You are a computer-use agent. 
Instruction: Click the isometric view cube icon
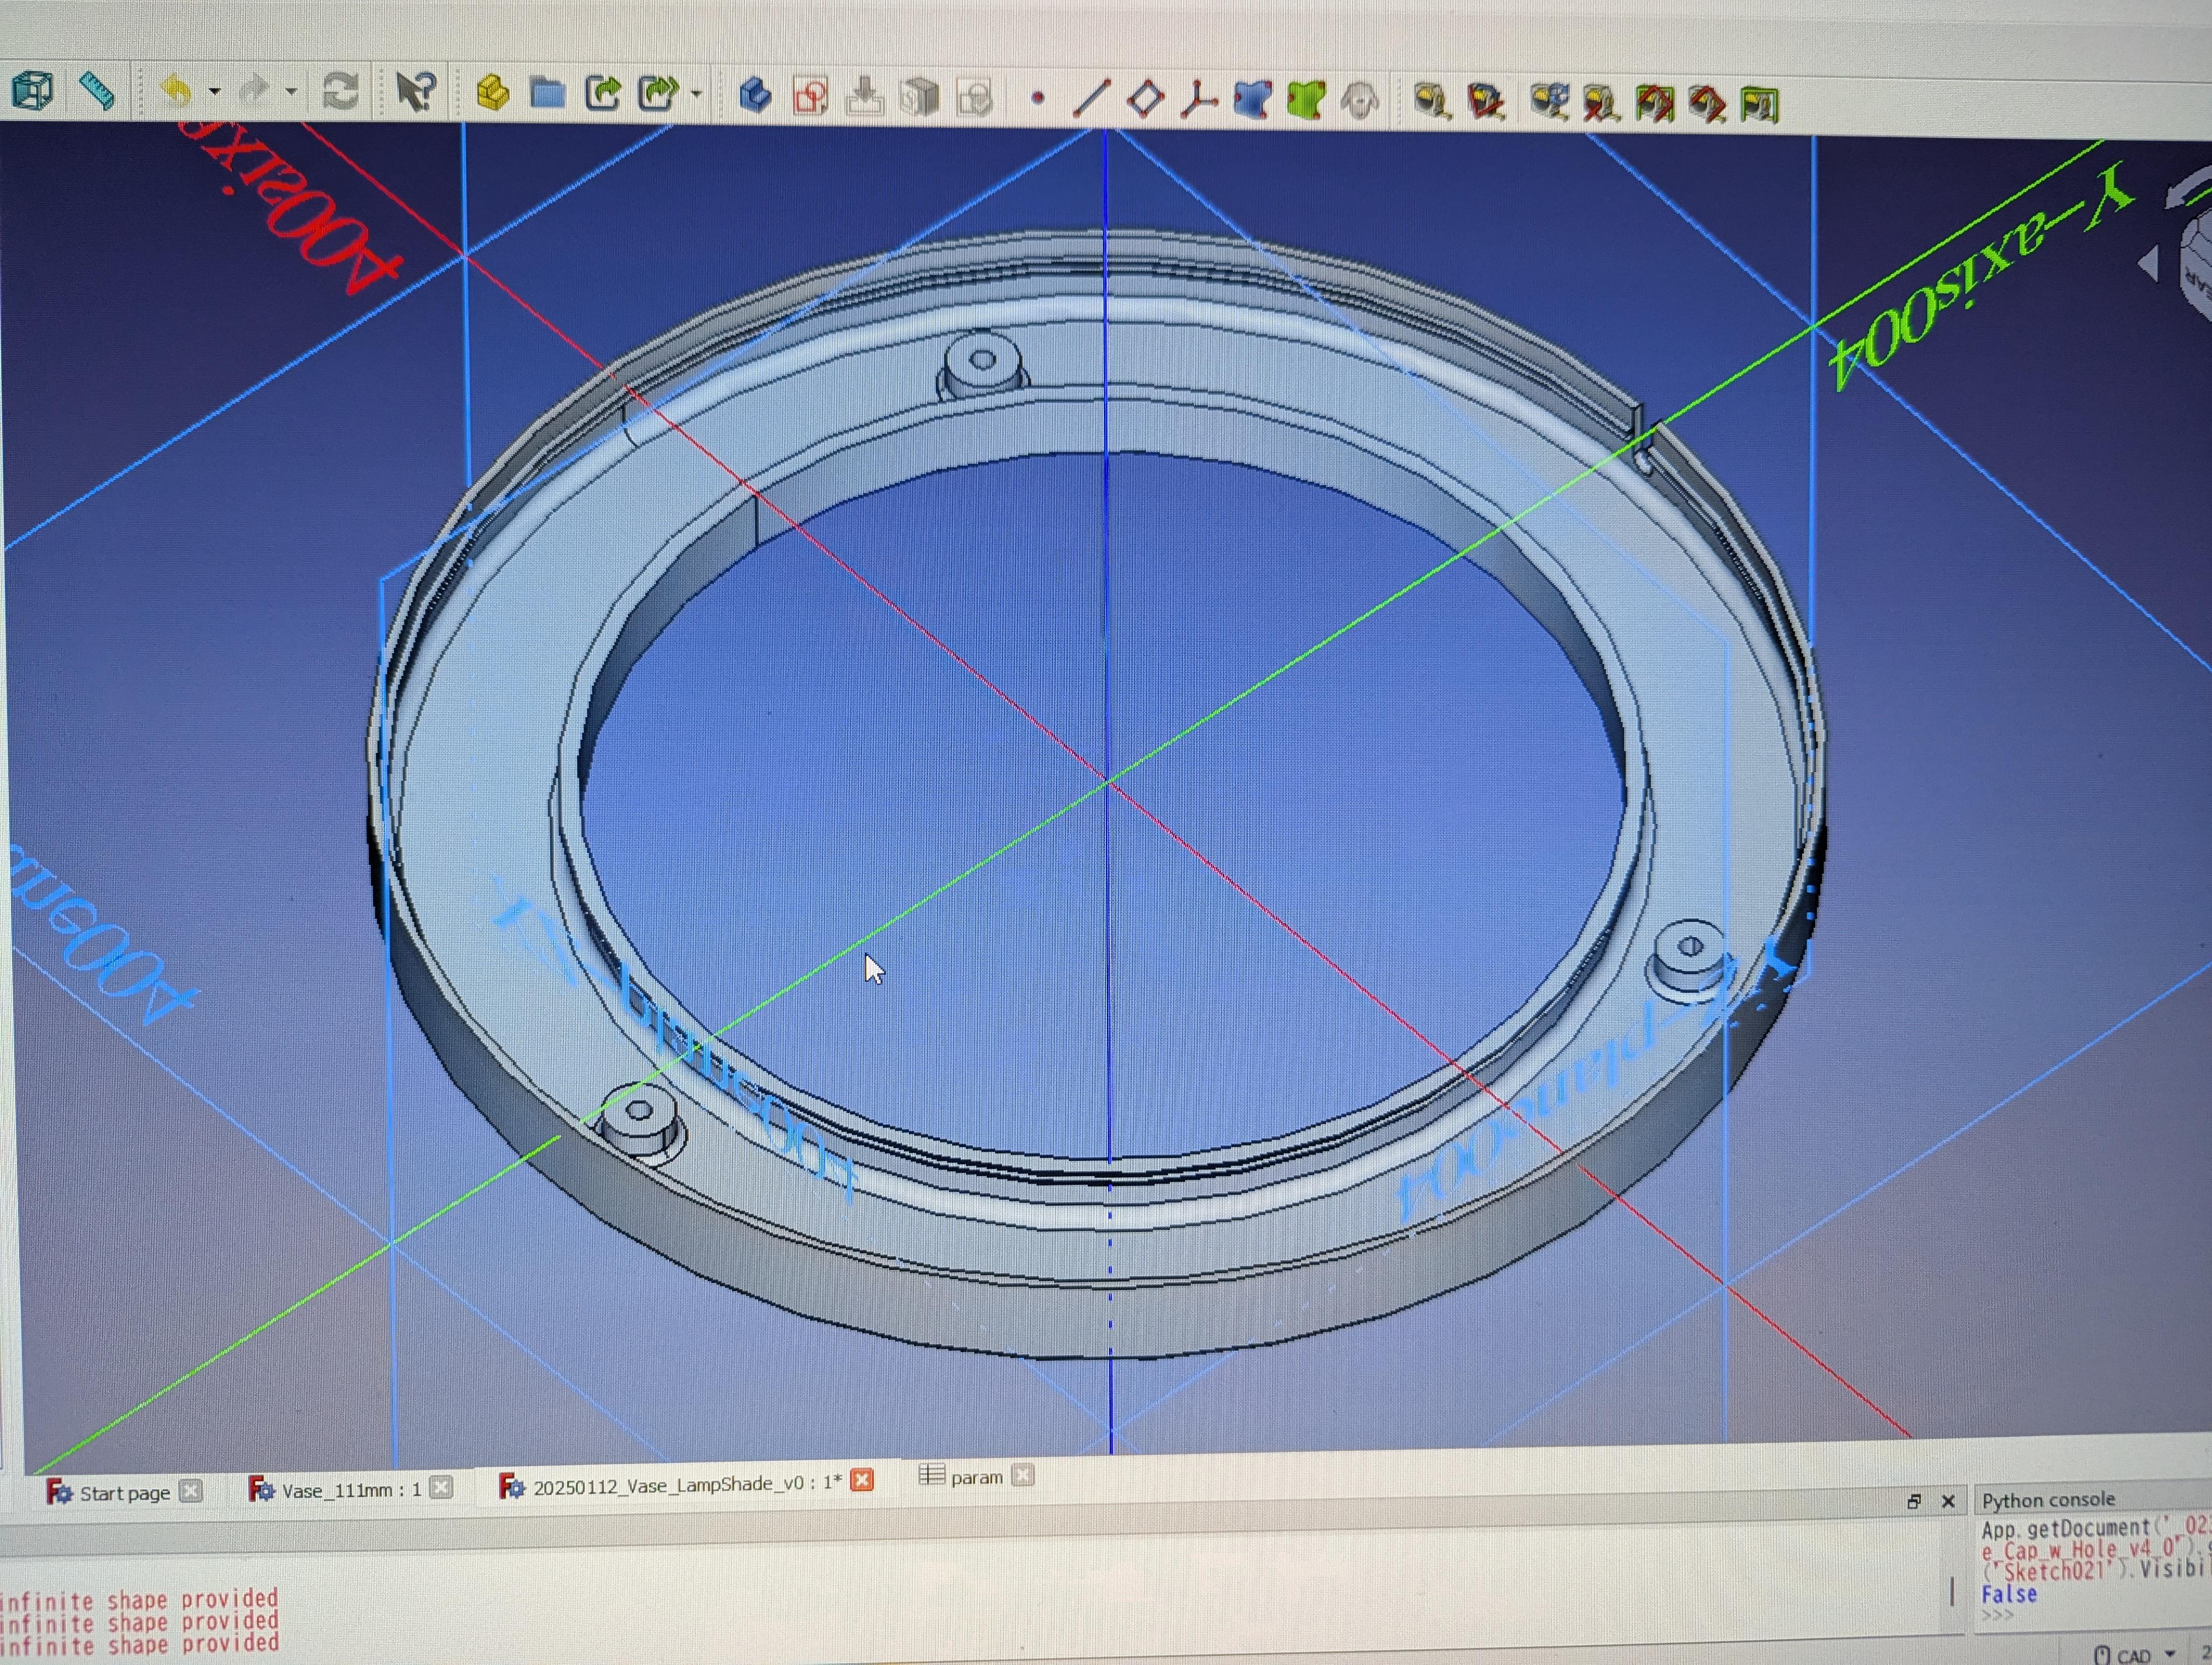[x=32, y=90]
